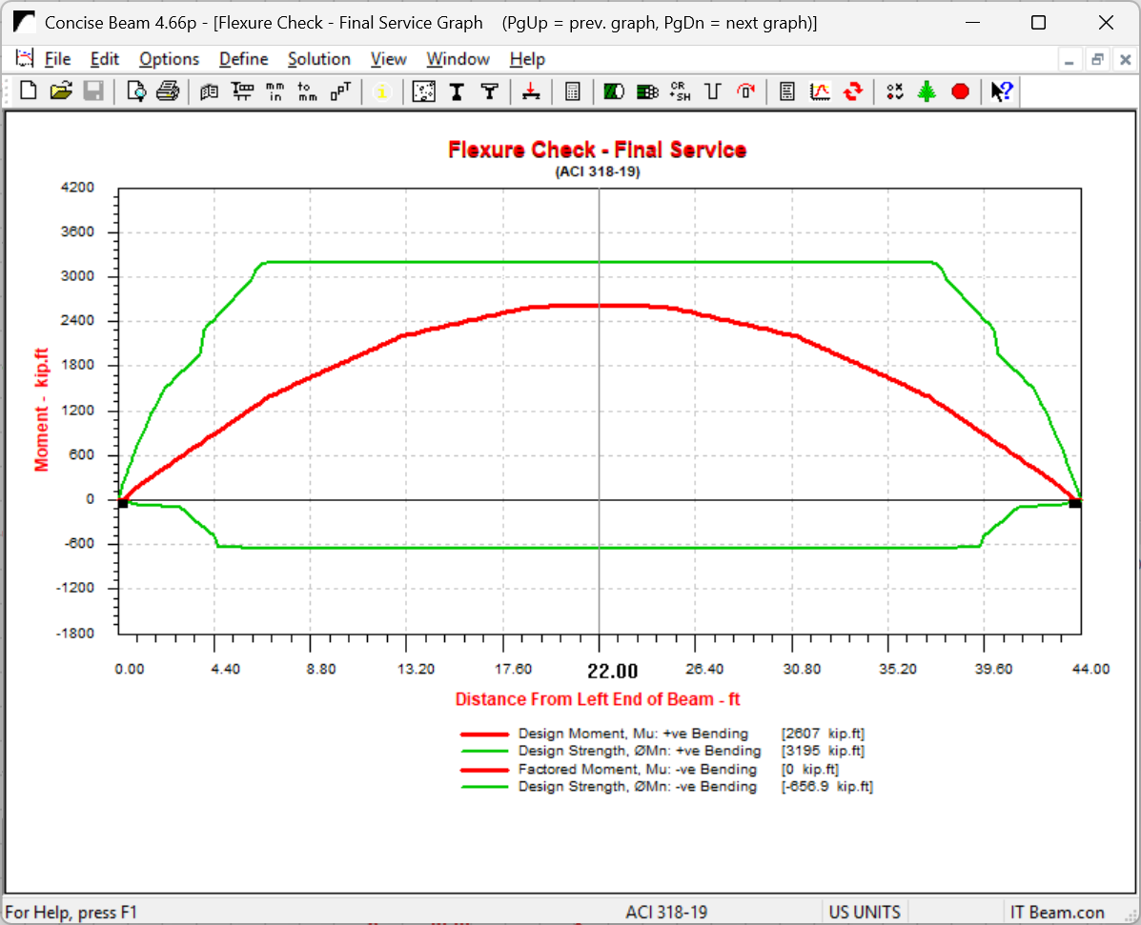The height and width of the screenshot is (925, 1141).
Task: Click the red circular arrows refresh icon
Action: click(x=853, y=91)
